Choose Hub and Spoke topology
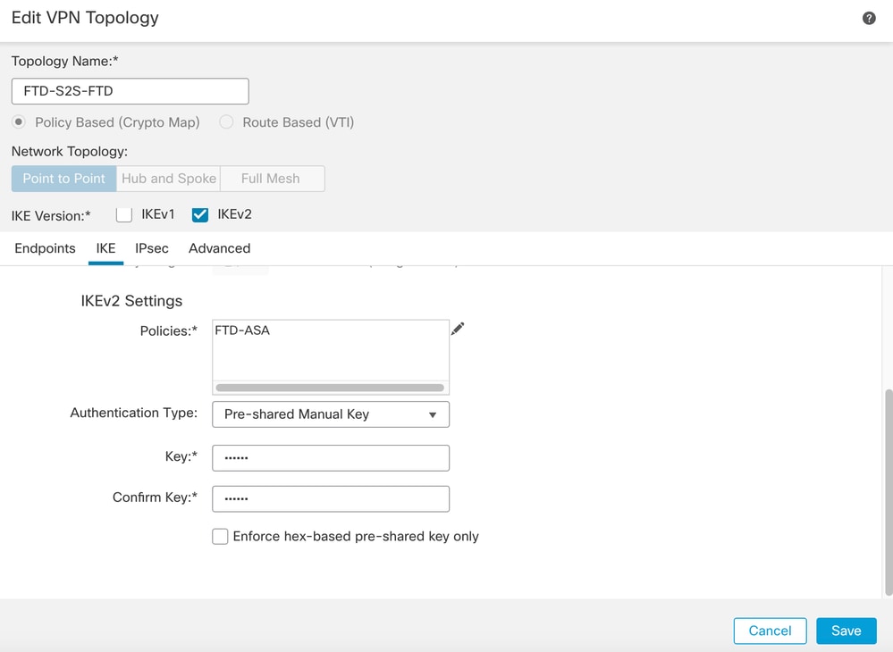This screenshot has height=652, width=893. (x=169, y=179)
